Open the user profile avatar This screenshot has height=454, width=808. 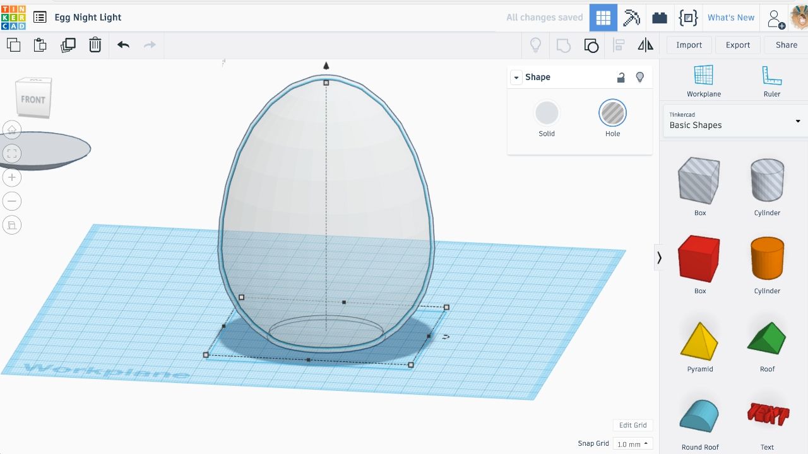[x=799, y=18]
